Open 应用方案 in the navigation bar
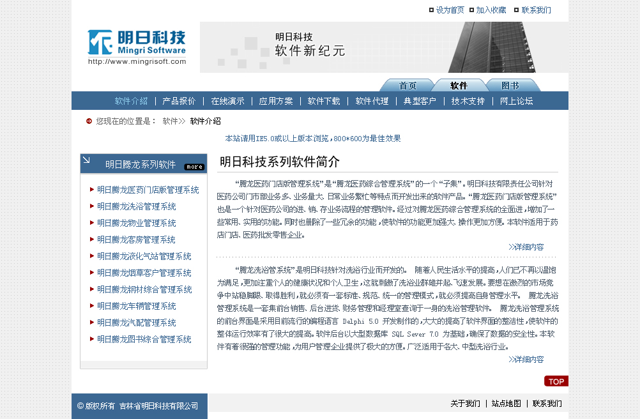The image size is (640, 419). (x=275, y=101)
